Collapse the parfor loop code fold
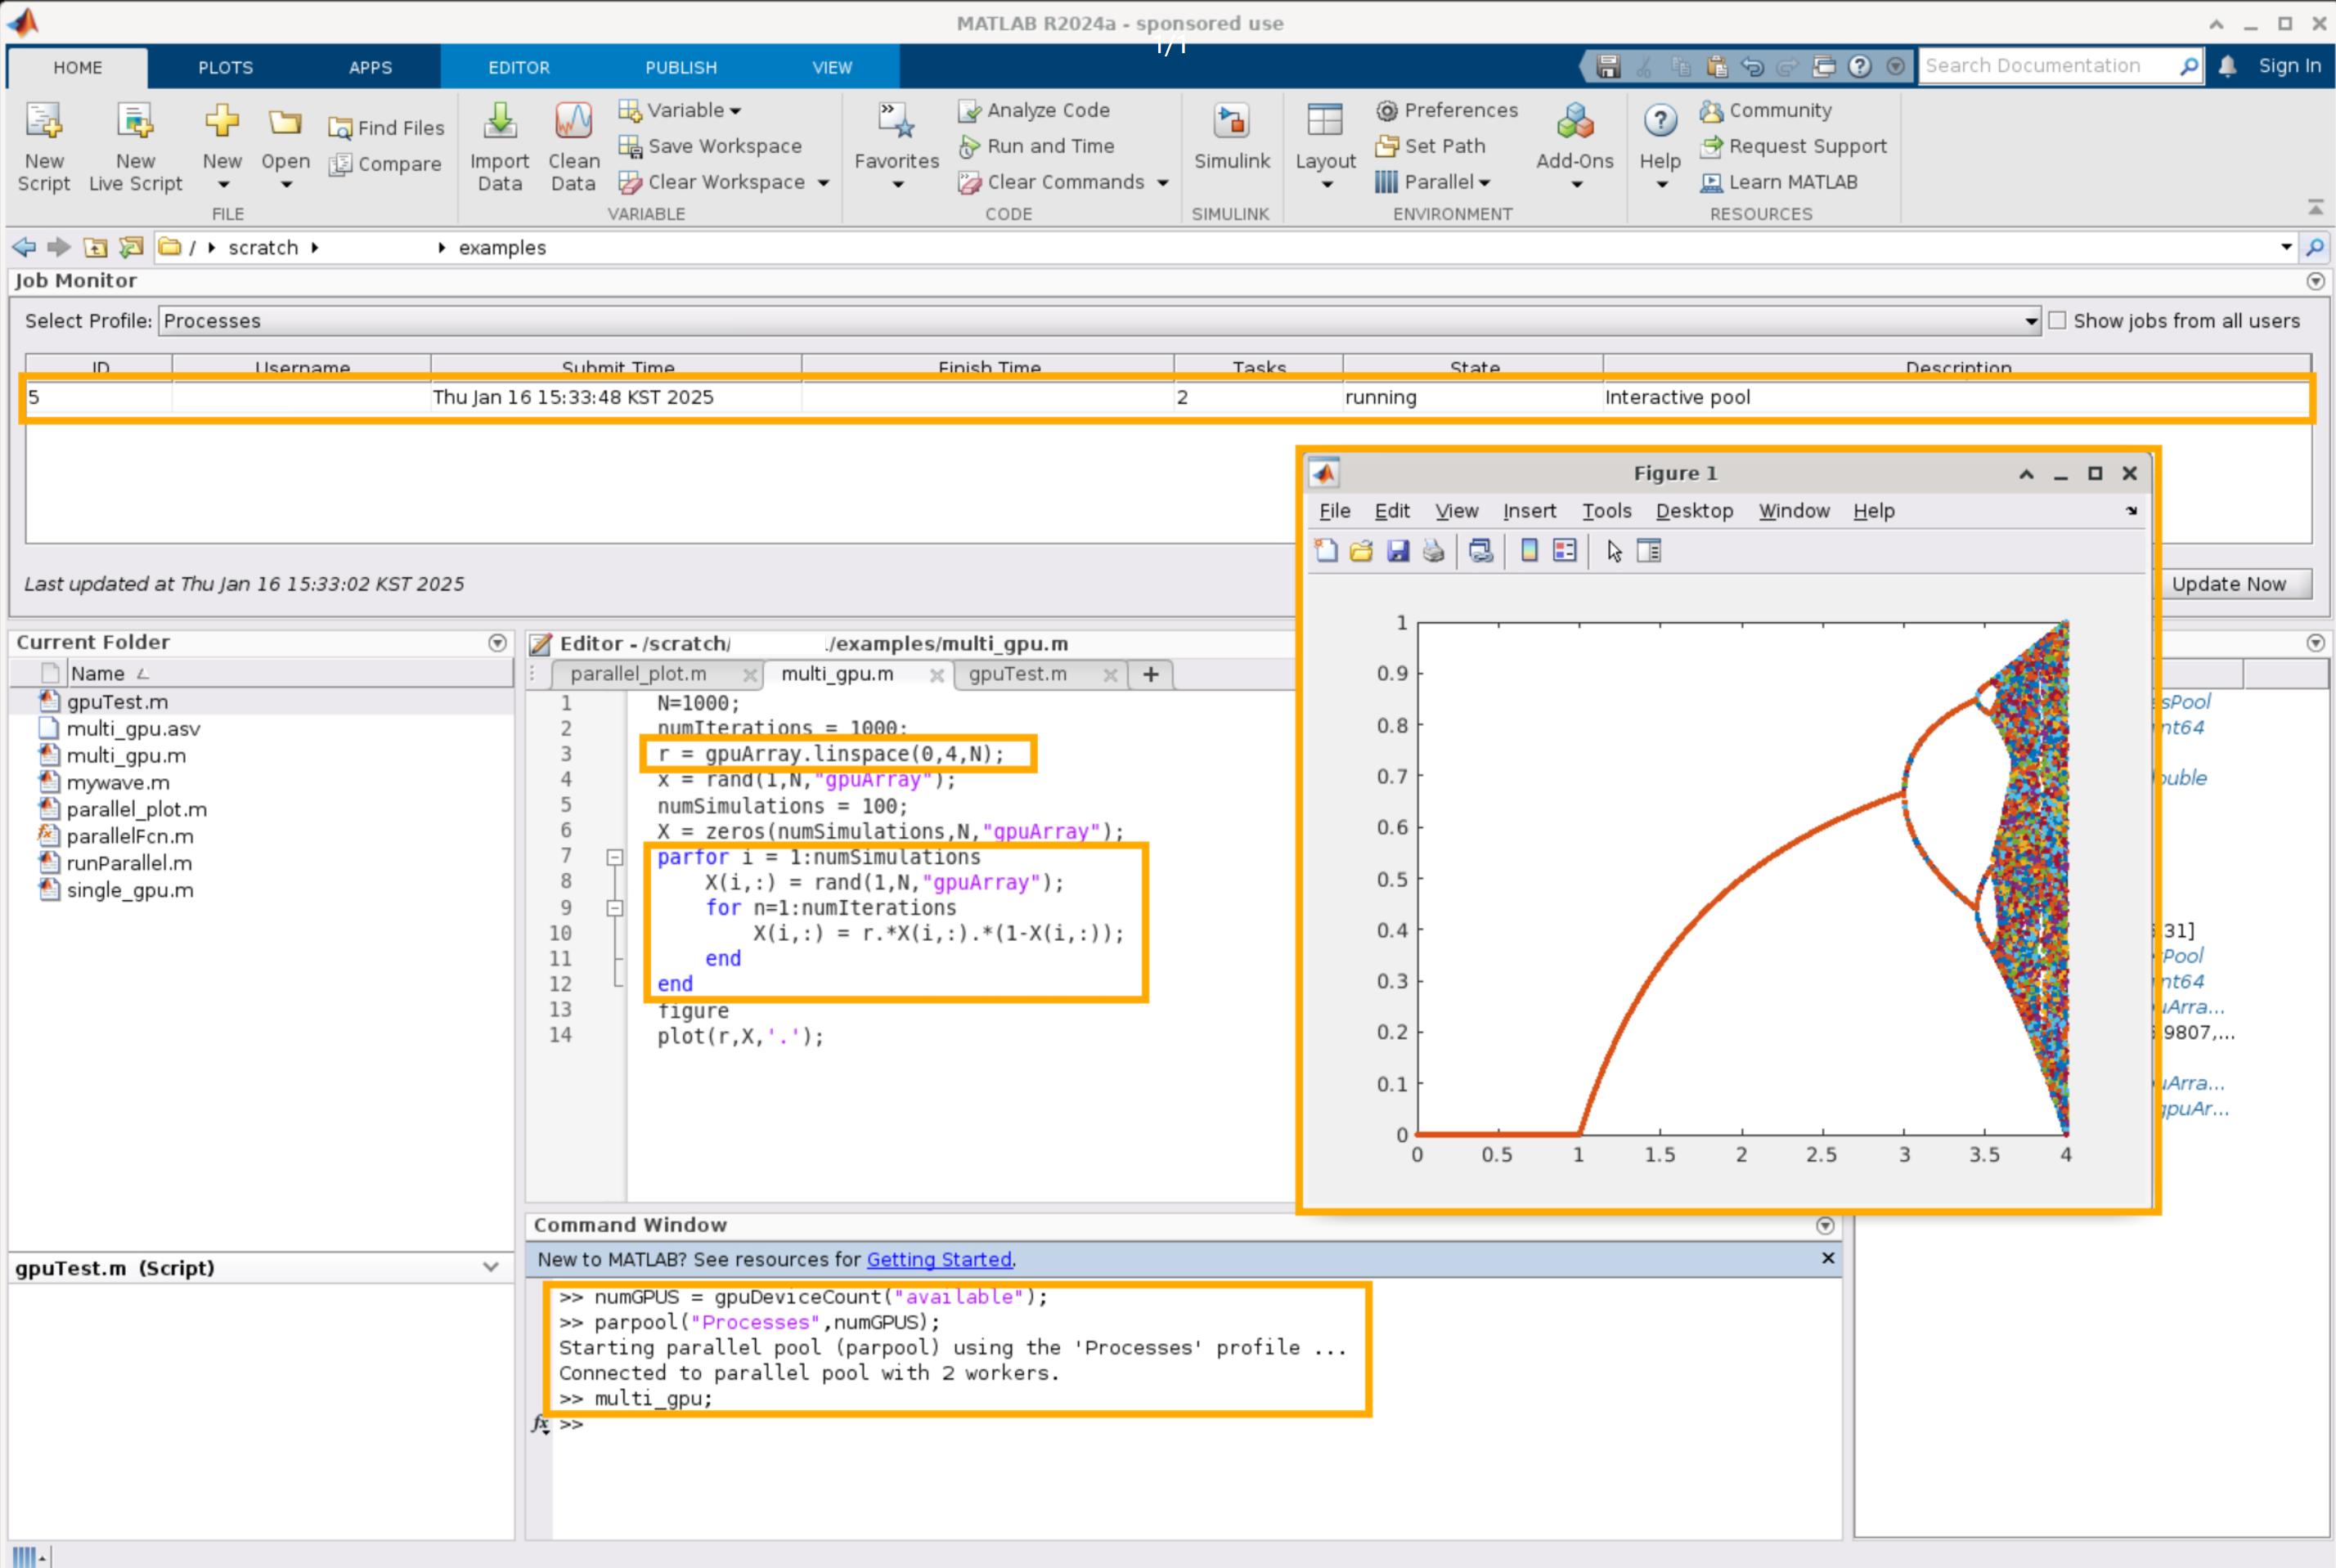This screenshot has height=1568, width=2336. [x=614, y=857]
